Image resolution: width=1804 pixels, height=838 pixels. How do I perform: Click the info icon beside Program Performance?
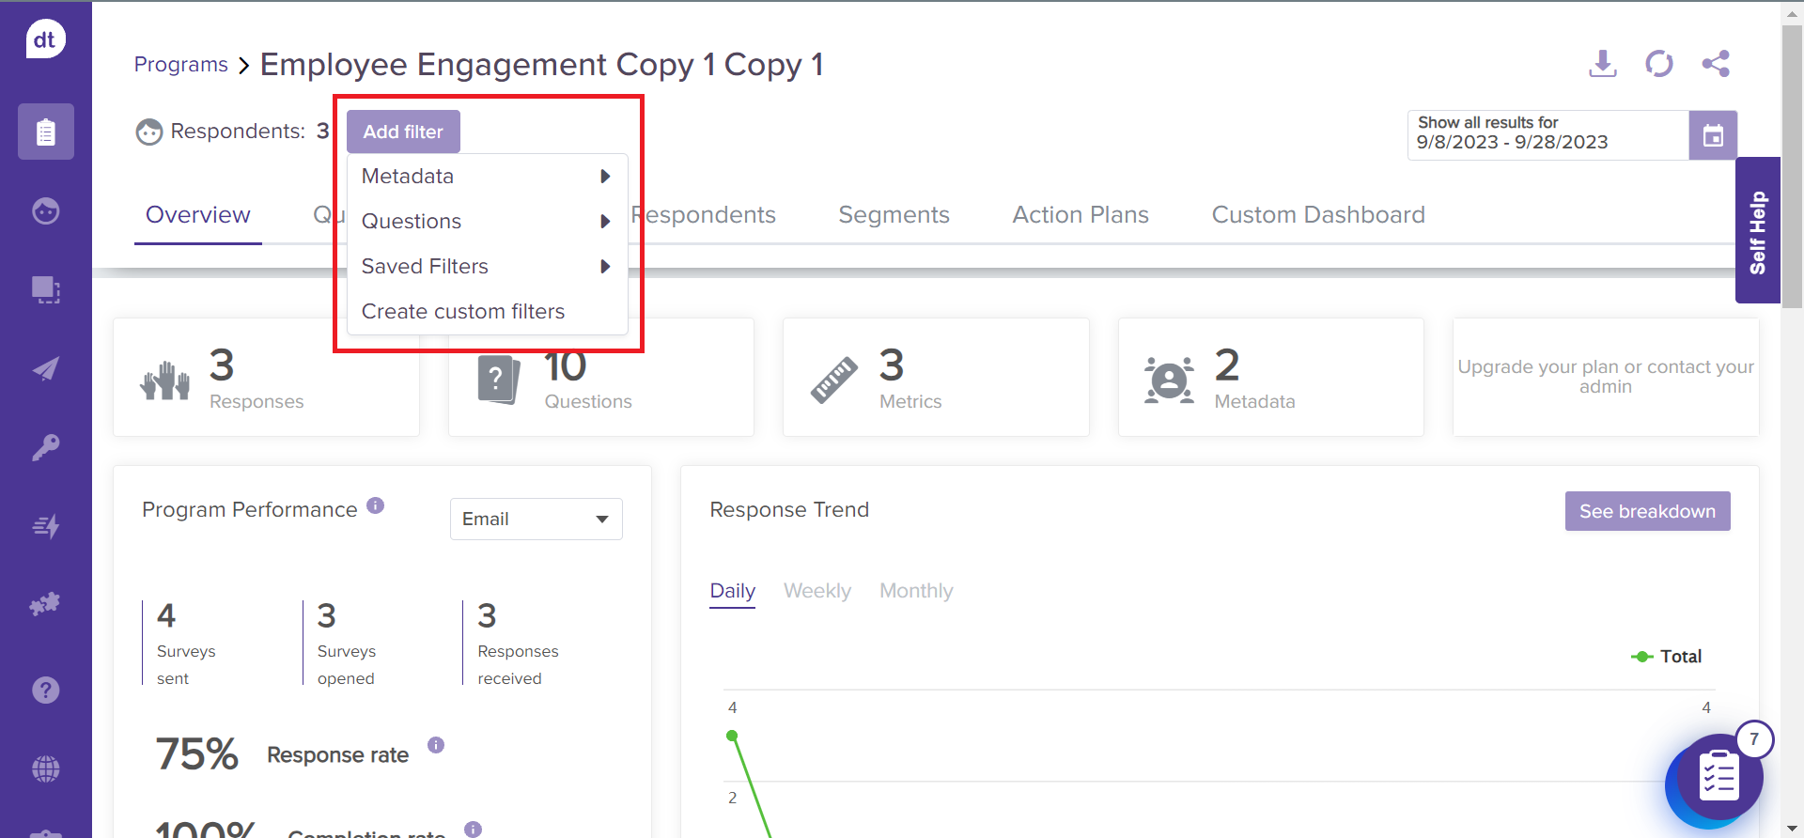(x=375, y=505)
